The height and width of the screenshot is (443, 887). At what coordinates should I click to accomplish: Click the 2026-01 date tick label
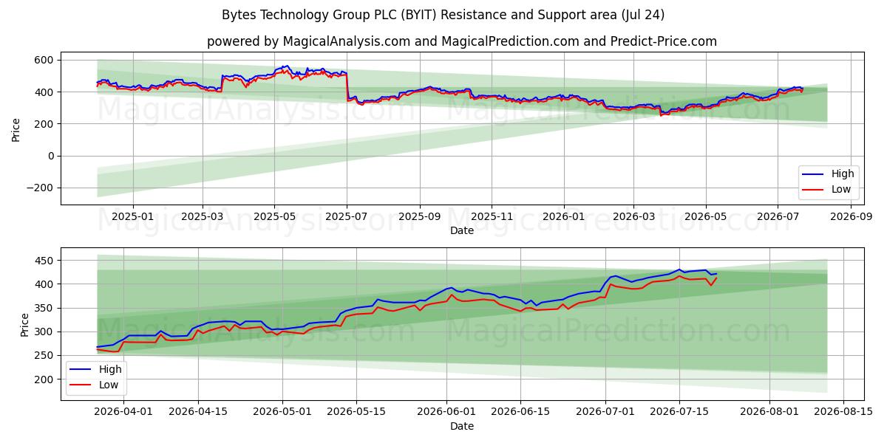click(x=563, y=216)
